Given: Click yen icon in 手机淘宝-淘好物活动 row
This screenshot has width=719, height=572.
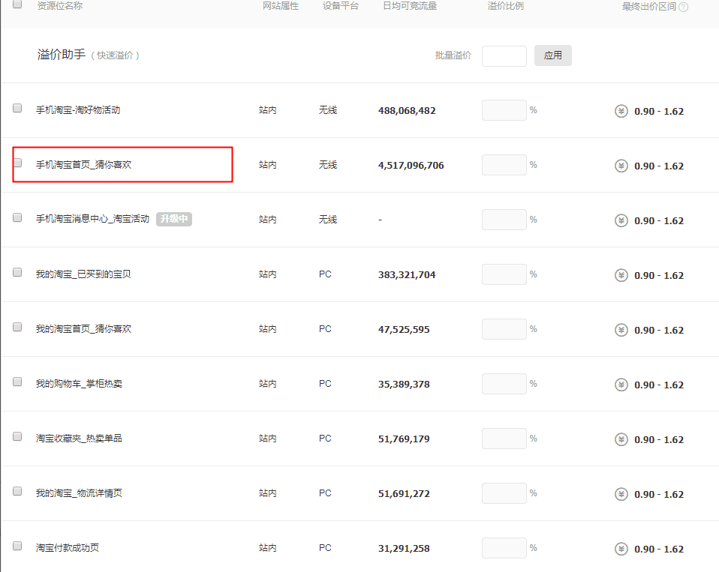Looking at the screenshot, I should [x=621, y=111].
